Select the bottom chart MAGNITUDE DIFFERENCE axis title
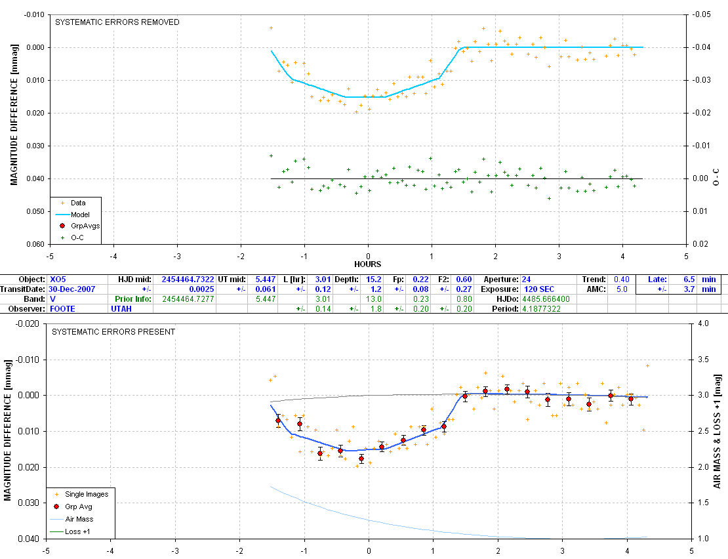This screenshot has width=728, height=559. [x=7, y=430]
